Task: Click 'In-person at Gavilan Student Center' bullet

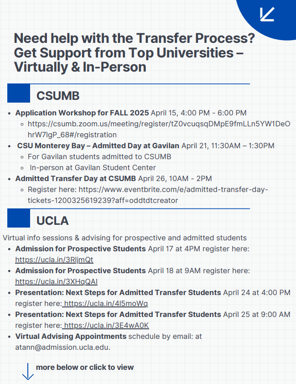Action: pos(93,167)
